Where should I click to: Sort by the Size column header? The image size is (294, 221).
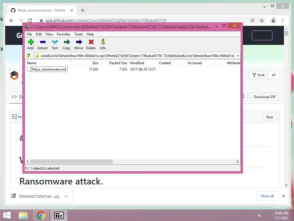pos(86,63)
